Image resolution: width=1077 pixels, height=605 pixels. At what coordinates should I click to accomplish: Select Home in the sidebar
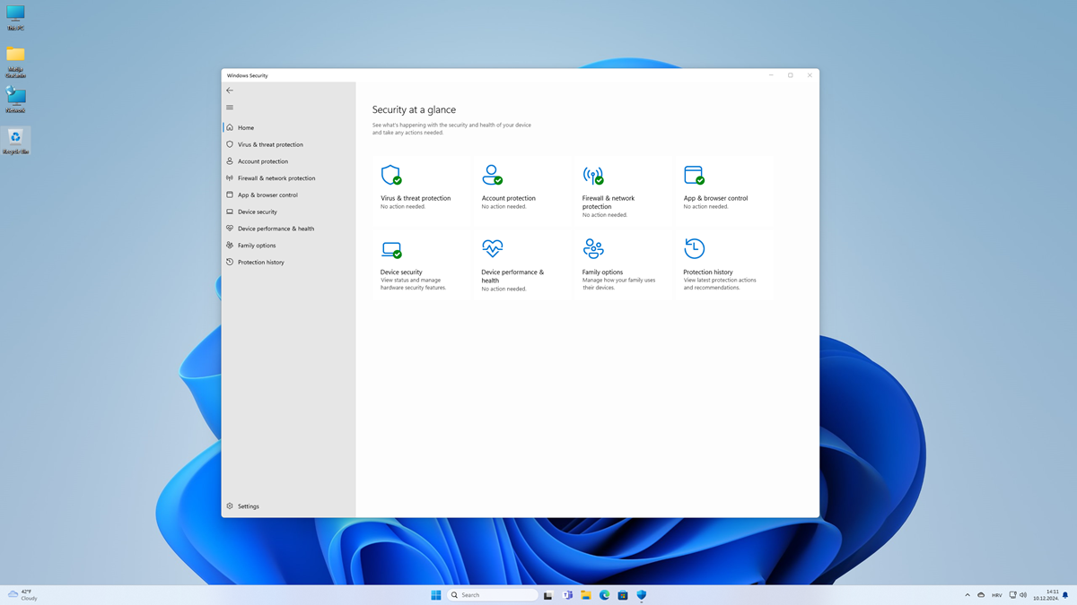245,128
